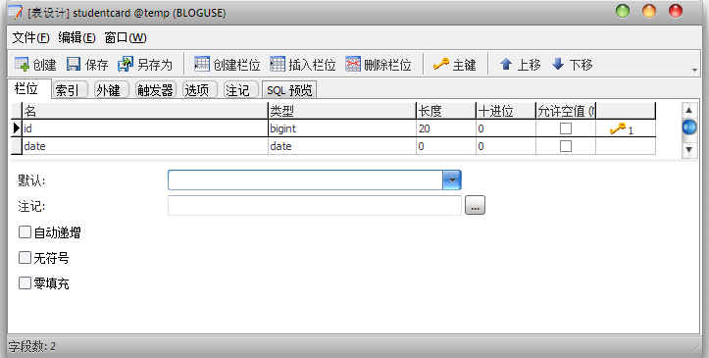The width and height of the screenshot is (709, 358).
Task: Click the 创建栏位 create field icon
Action: 202,64
